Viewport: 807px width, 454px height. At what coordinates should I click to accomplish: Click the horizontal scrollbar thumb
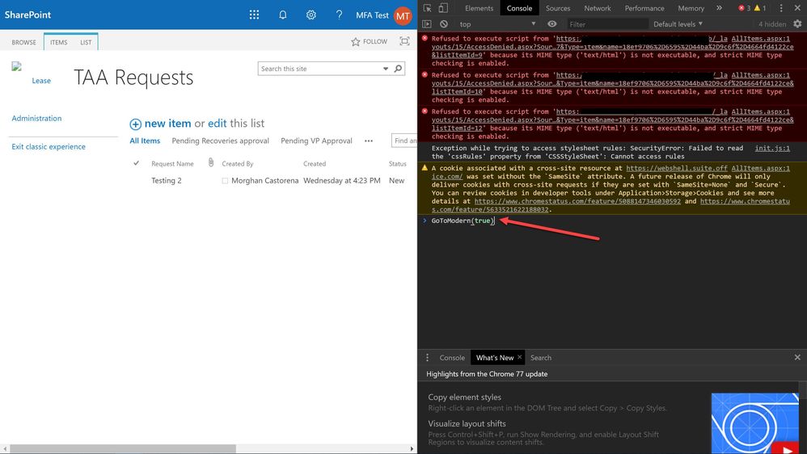[x=122, y=449]
